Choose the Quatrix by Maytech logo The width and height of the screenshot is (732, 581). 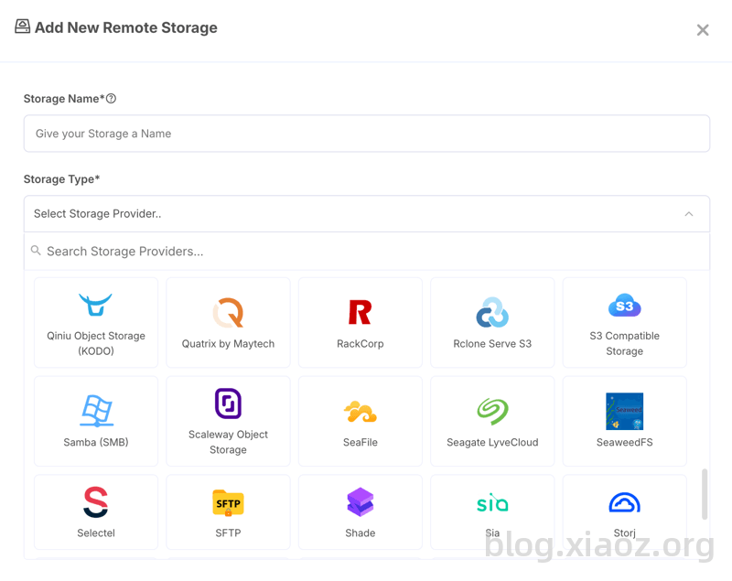tap(228, 313)
